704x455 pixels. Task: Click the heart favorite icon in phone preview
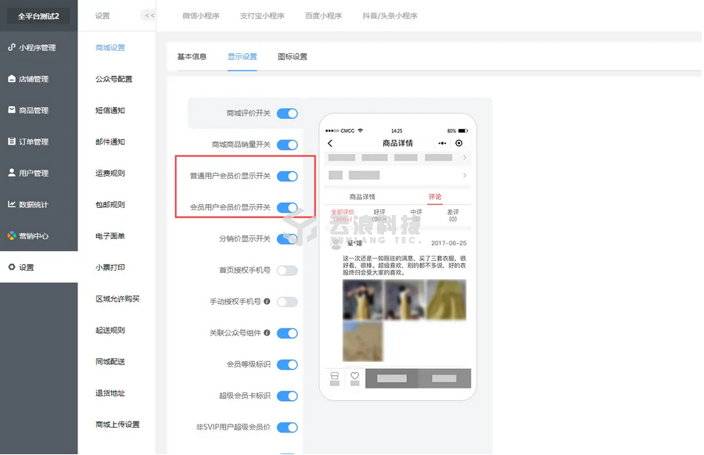point(354,376)
